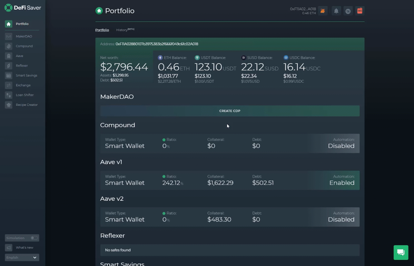
Task: Select the Portfolio tab under the header
Action: pos(102,30)
